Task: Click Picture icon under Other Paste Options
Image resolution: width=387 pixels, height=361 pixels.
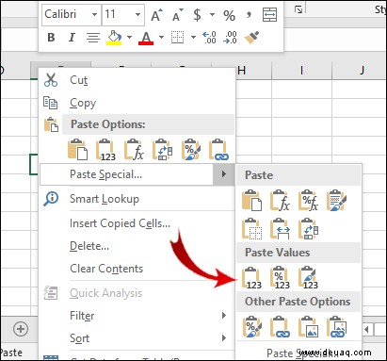Action: (308, 327)
